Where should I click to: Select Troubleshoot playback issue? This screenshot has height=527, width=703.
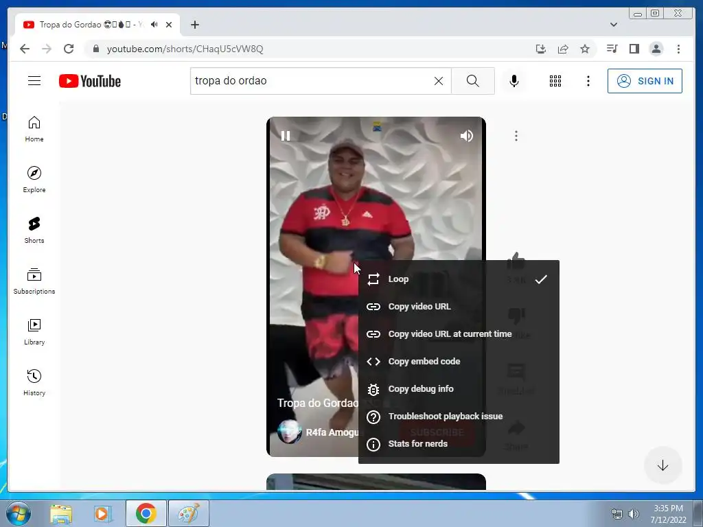pos(459,417)
